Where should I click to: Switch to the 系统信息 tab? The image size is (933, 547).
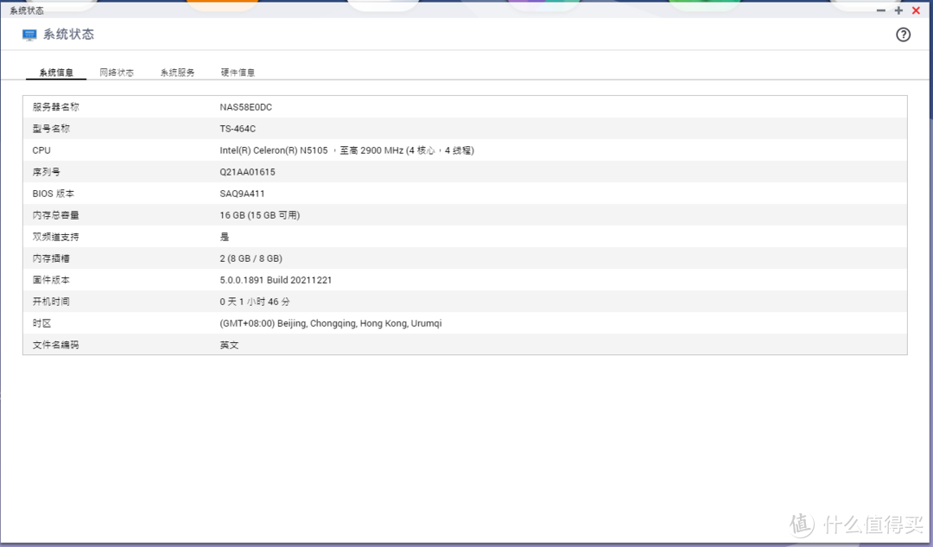(x=56, y=73)
